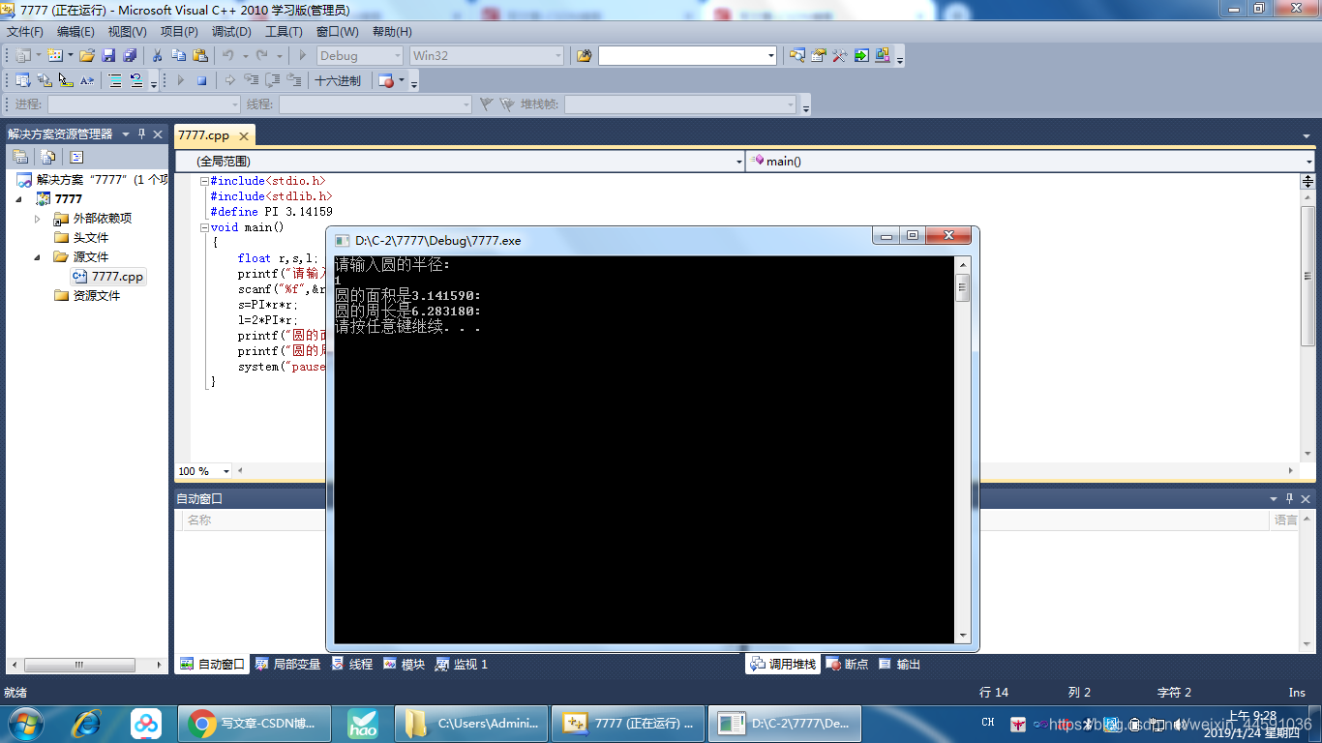Open the 项目(P) menu
1322x743 pixels.
click(179, 32)
